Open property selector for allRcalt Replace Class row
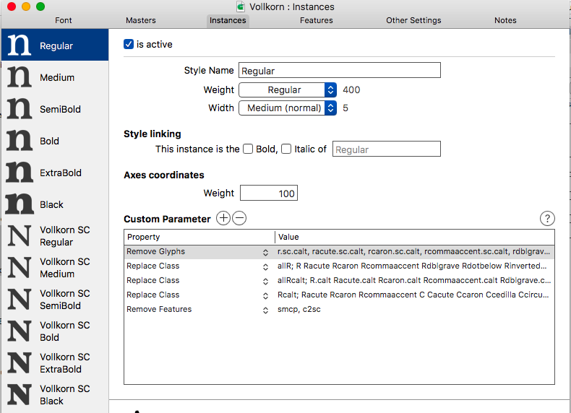 [265, 282]
